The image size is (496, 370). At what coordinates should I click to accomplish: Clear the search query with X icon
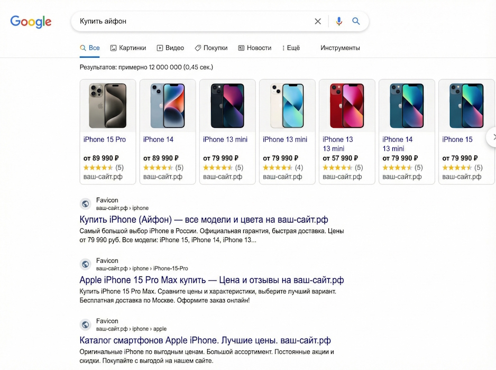point(318,22)
